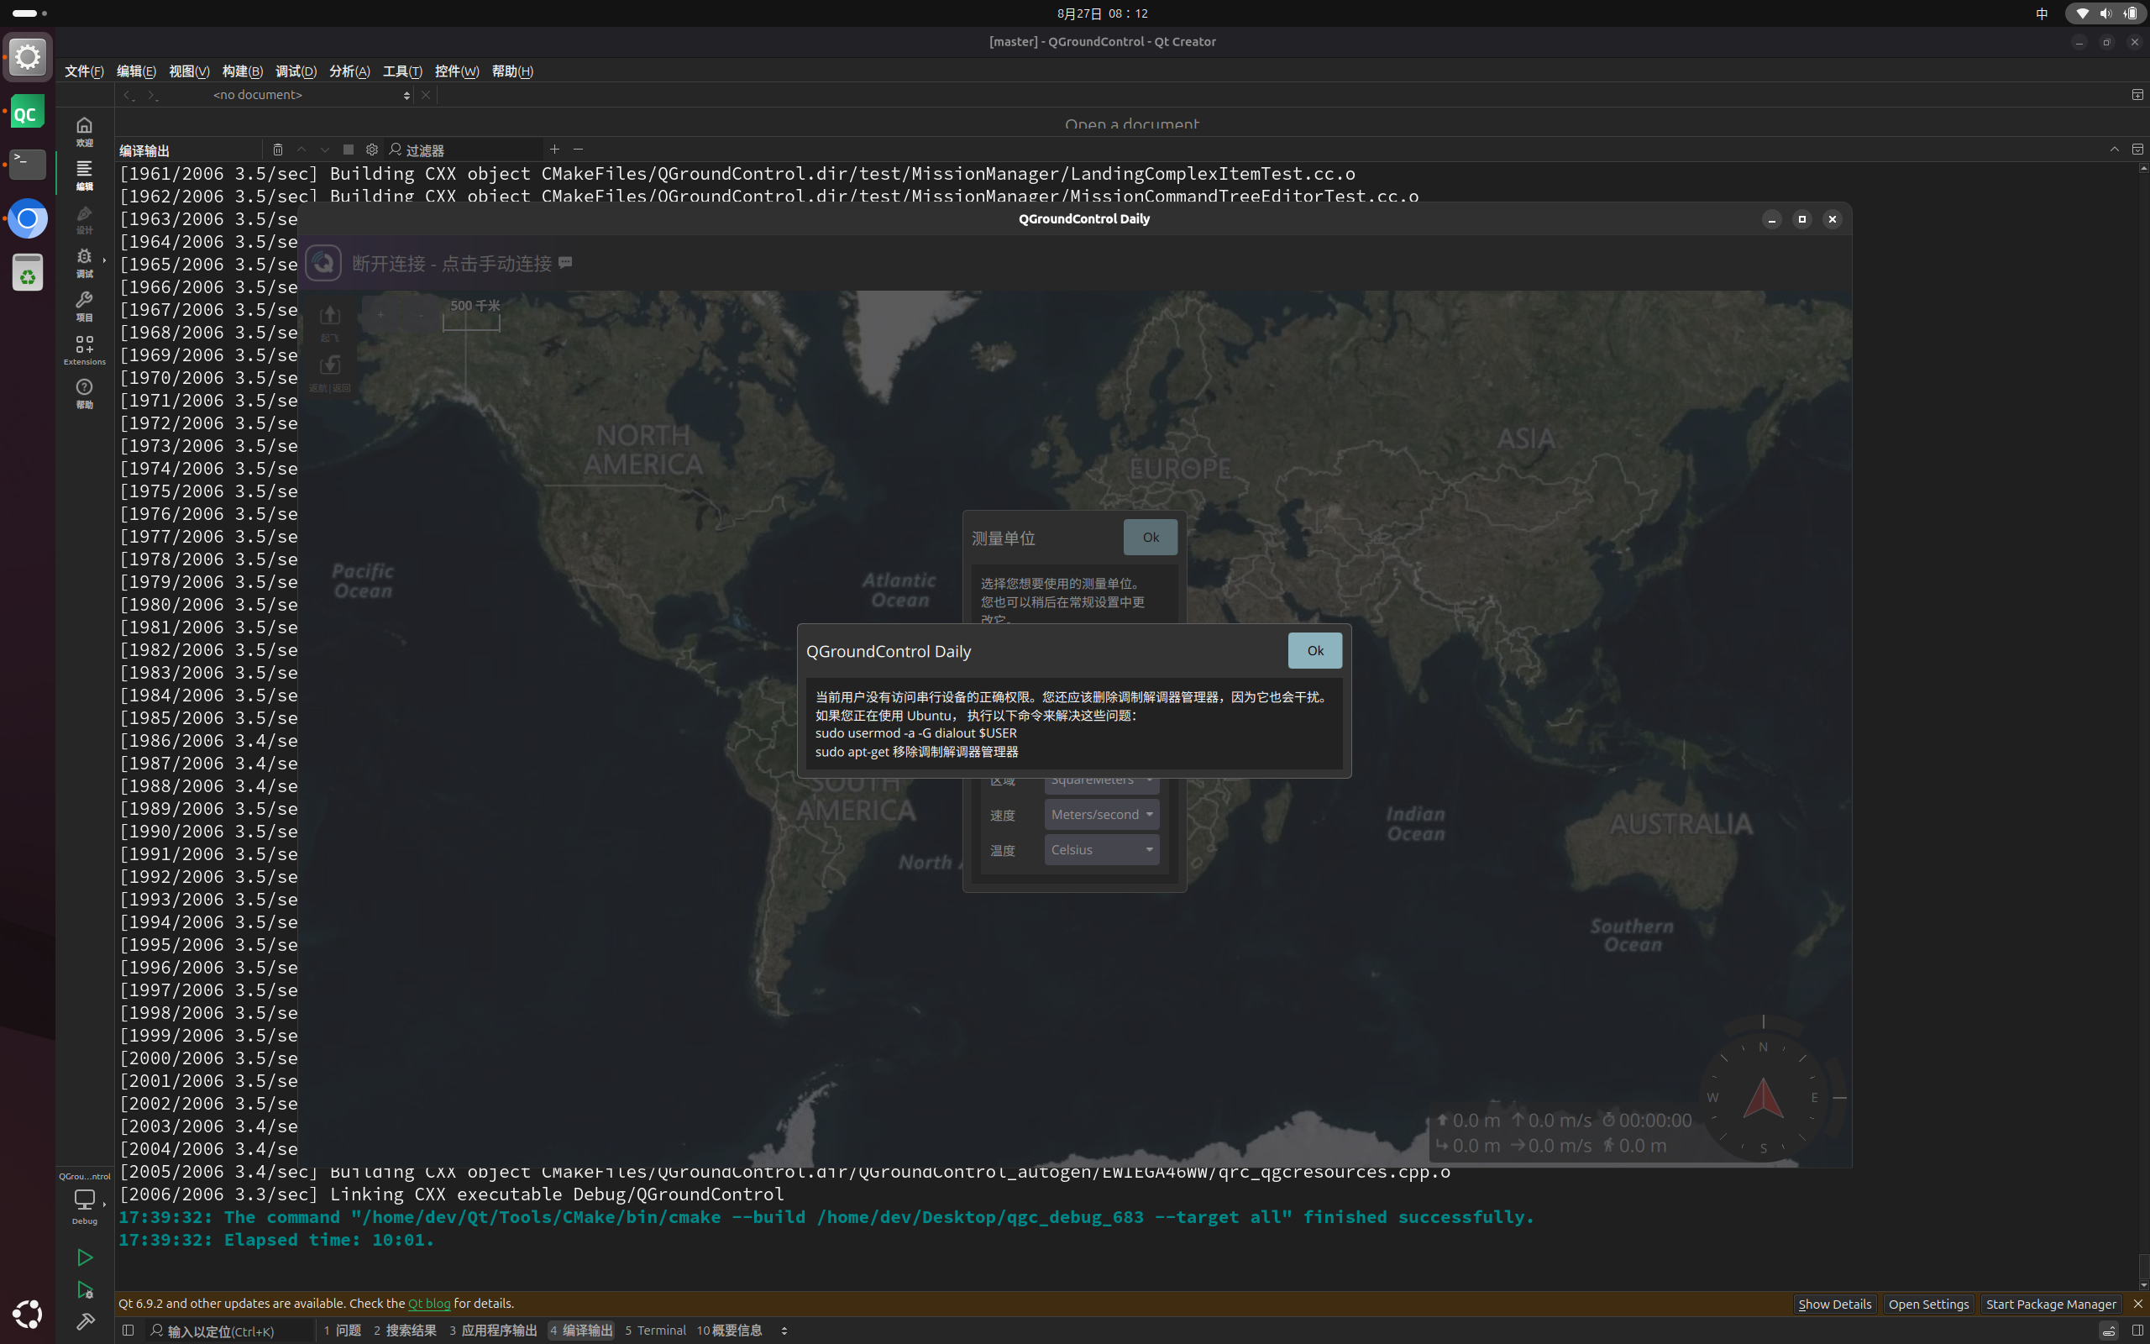The width and height of the screenshot is (2150, 1344).
Task: Open Chromium from the Ubuntu dock
Action: click(28, 218)
